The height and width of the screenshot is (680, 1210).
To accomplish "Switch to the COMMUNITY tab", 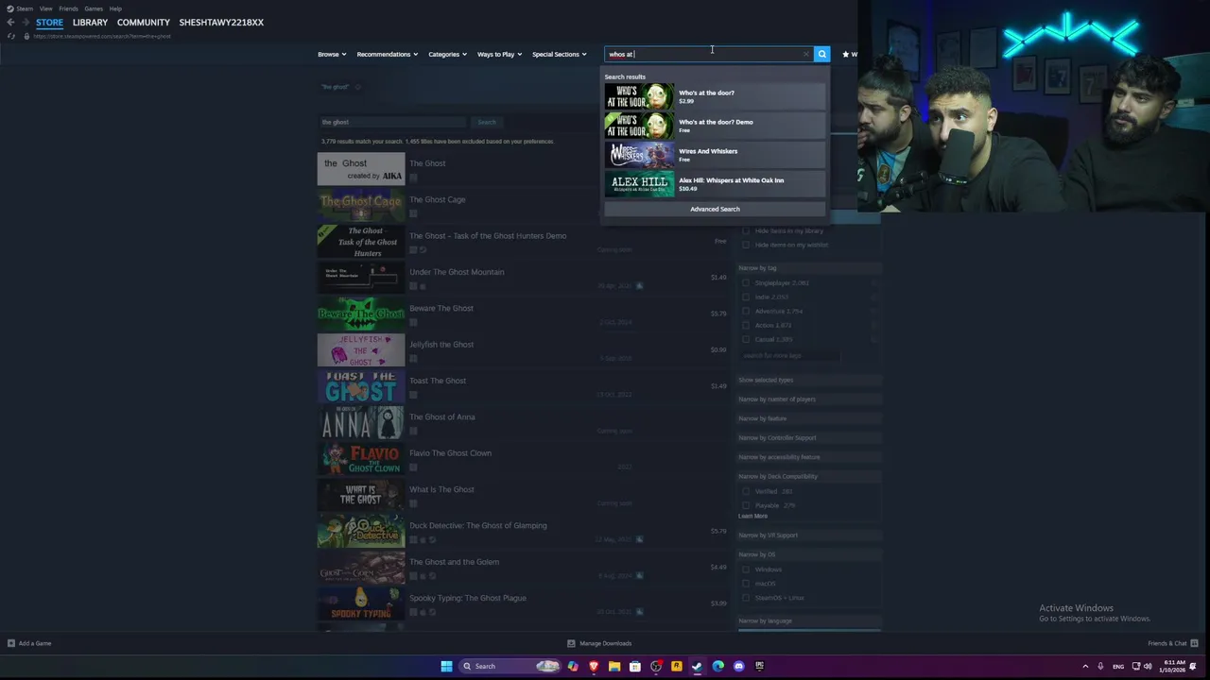I will (x=144, y=23).
